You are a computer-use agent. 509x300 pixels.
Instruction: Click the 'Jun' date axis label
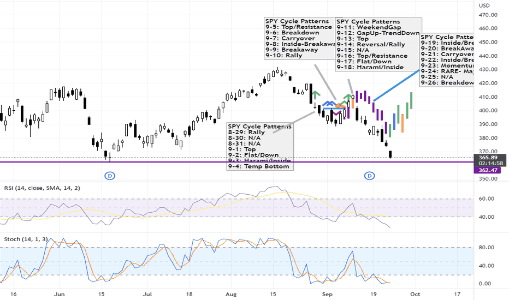(59, 294)
